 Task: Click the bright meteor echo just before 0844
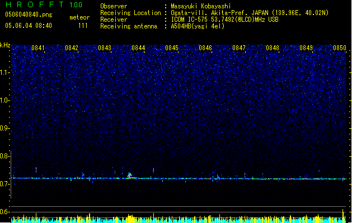(129, 176)
